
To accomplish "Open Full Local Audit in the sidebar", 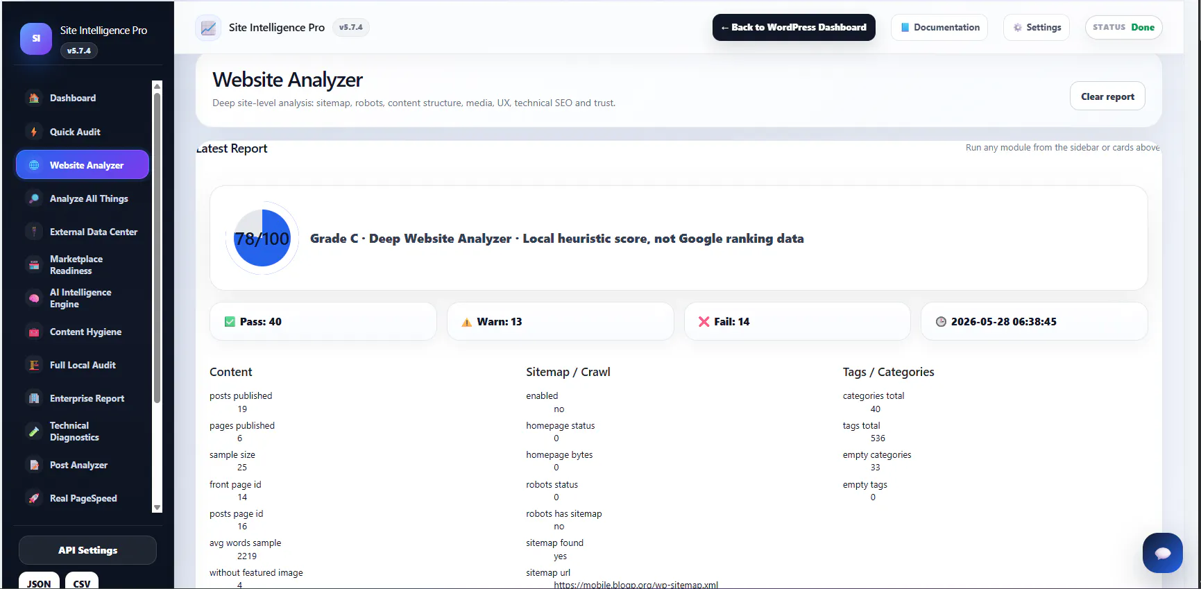I will tap(83, 365).
